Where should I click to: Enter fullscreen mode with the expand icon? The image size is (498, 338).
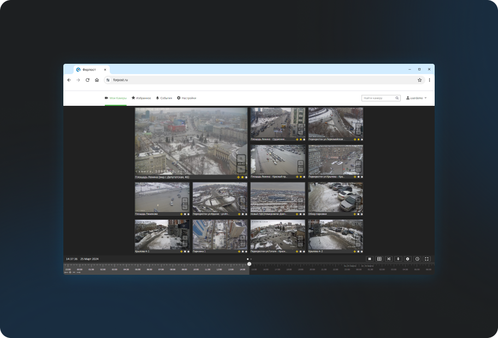(427, 259)
